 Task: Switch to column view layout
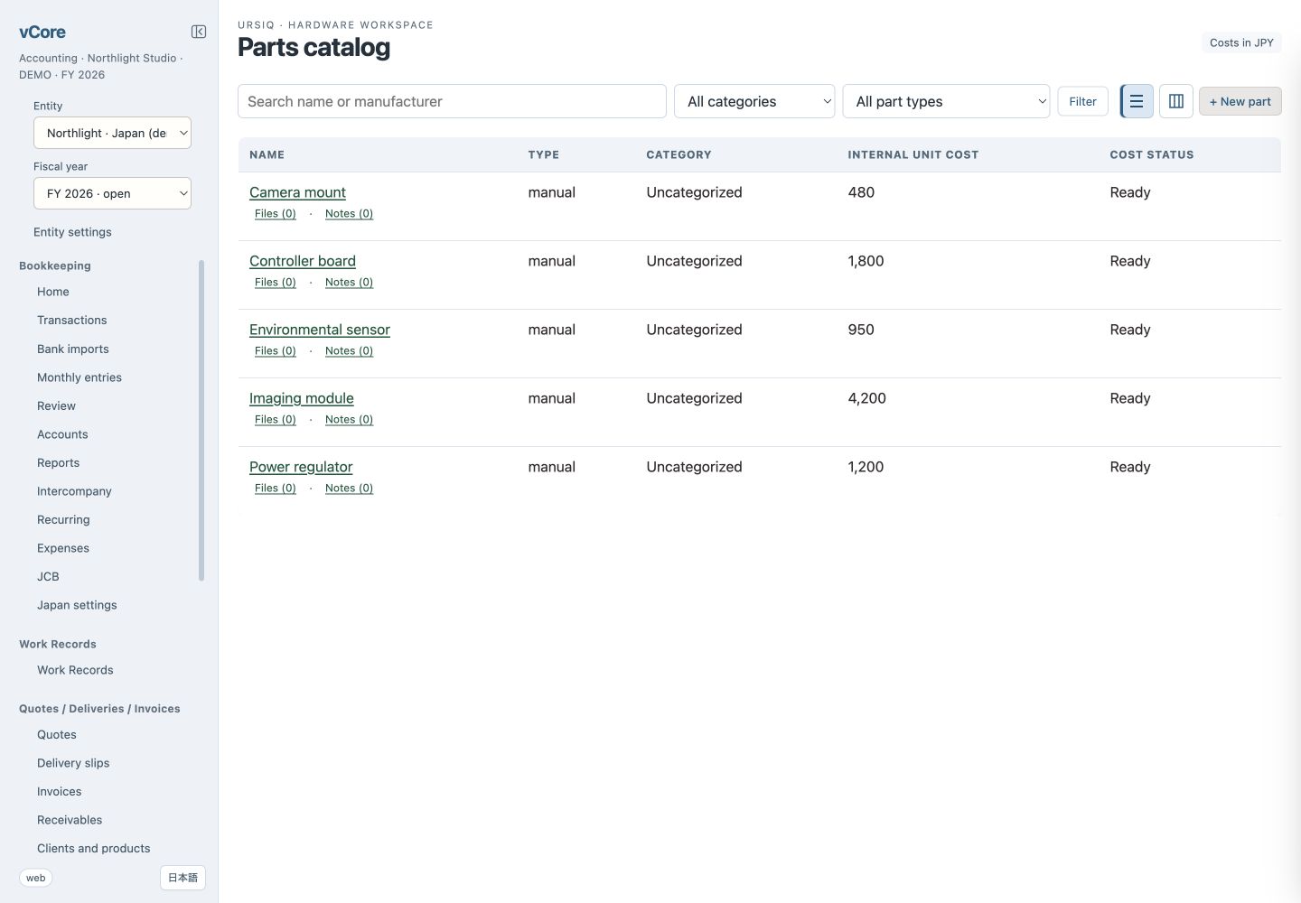1176,101
